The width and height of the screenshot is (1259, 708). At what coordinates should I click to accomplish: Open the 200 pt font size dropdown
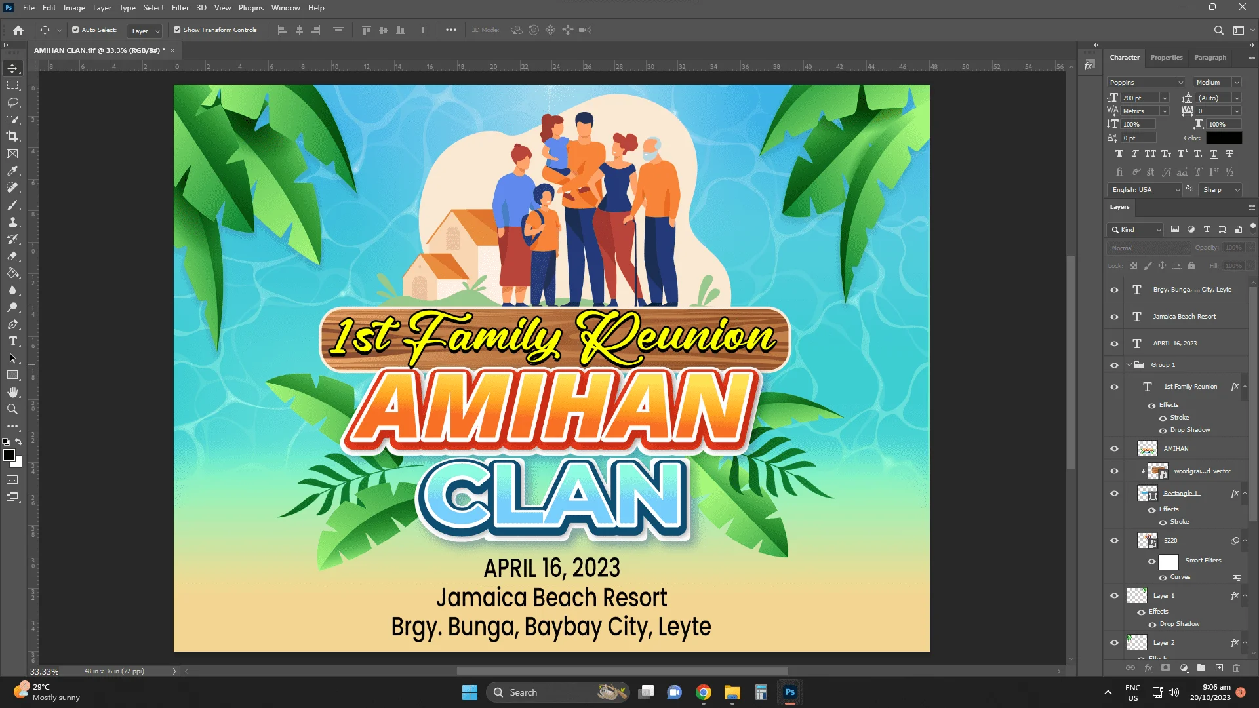coord(1165,98)
